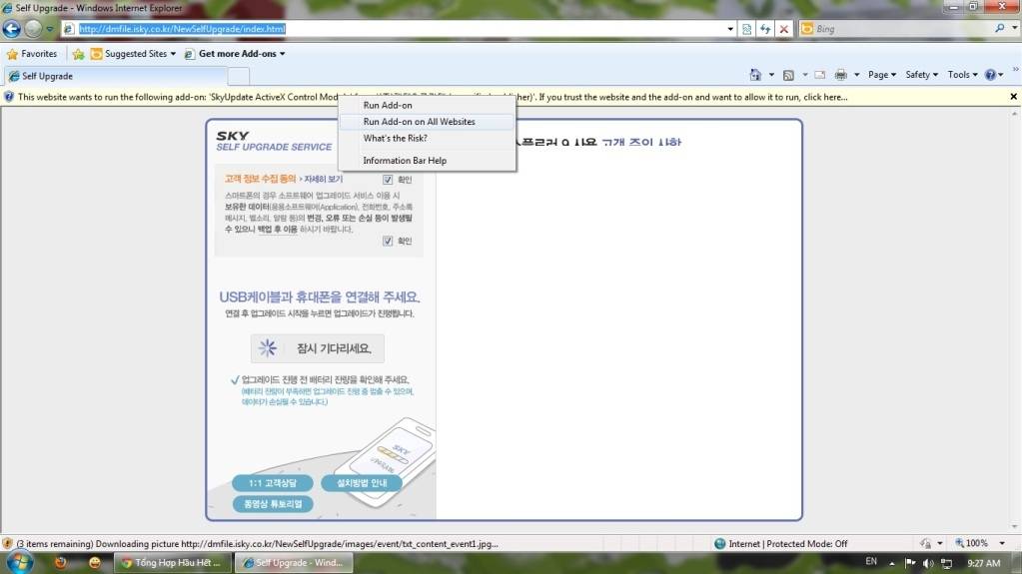Click page scrollbar down arrow
This screenshot has width=1022, height=574.
(x=1014, y=527)
